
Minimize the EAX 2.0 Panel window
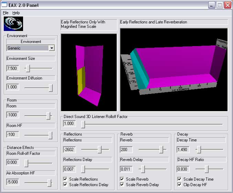(x=212, y=5)
